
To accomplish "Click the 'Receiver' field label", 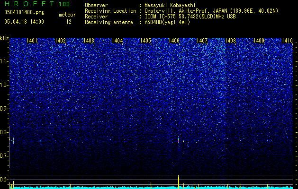I will (x=96, y=17).
